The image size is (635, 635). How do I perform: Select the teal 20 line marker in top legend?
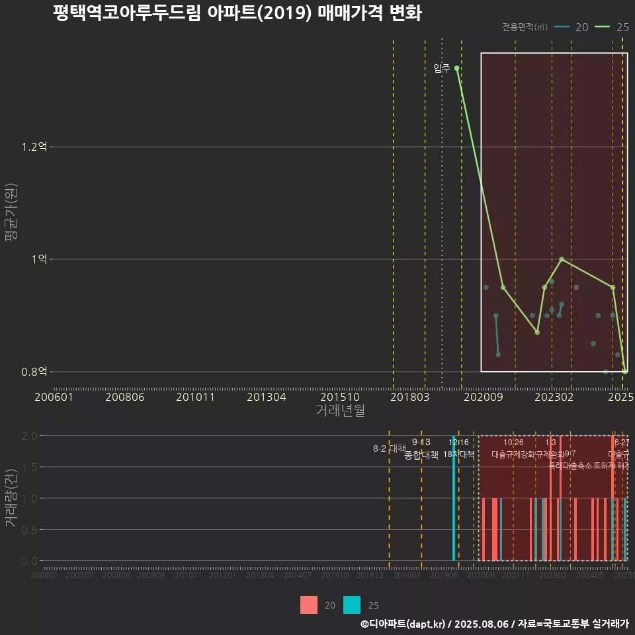pos(562,27)
